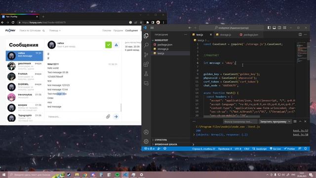Screen dimensions: 316x178
Task: Open the Покупки link on FunPay
Action: [107, 31]
